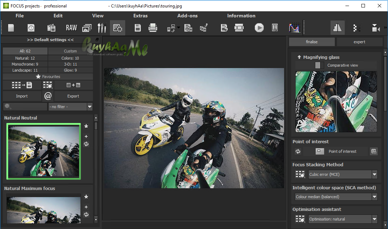This screenshot has height=229, width=388.
Task: Select the Colors: 10 category
Action: (x=70, y=58)
